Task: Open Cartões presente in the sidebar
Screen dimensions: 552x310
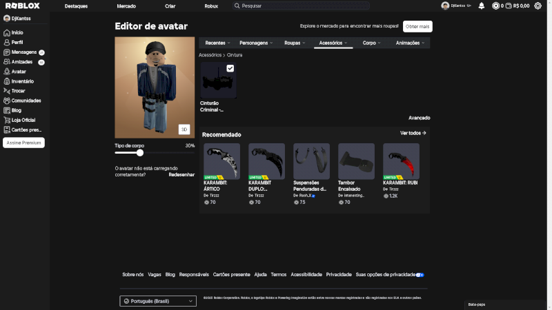Action: (23, 130)
